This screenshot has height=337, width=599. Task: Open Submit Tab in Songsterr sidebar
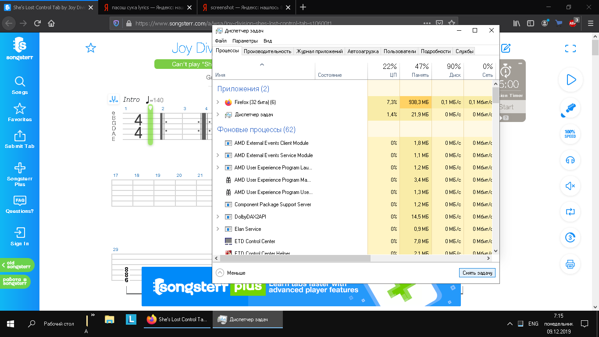coord(20,140)
